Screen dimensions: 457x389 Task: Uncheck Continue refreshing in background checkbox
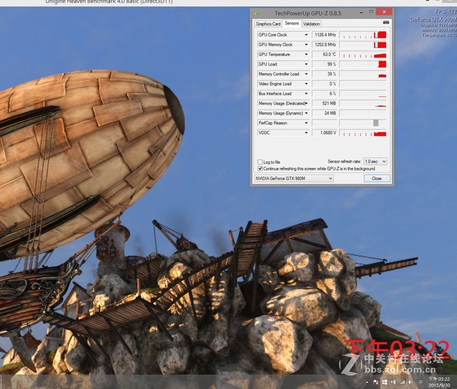coord(260,169)
